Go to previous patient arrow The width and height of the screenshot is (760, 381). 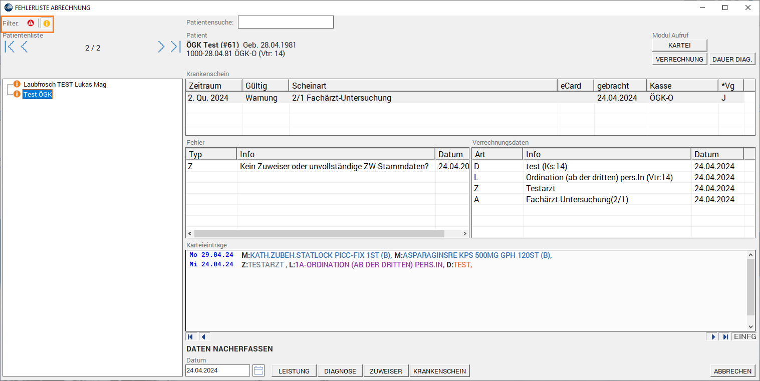click(x=24, y=47)
